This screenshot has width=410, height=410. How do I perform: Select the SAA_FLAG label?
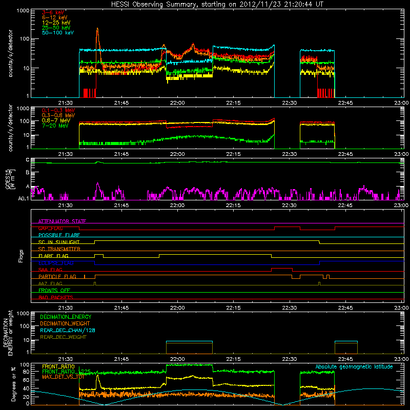coord(50,270)
